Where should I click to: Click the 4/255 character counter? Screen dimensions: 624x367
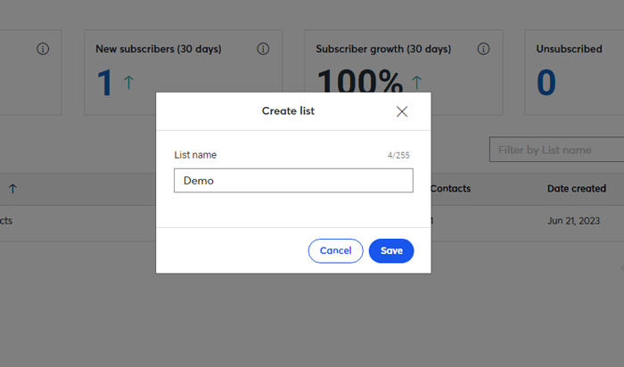(398, 156)
